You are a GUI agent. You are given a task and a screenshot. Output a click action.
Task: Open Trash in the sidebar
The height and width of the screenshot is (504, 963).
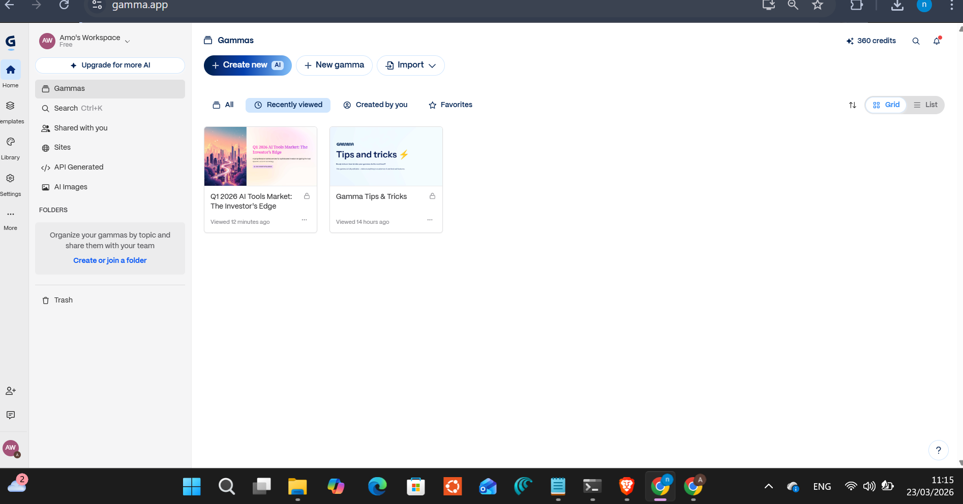(x=110, y=300)
